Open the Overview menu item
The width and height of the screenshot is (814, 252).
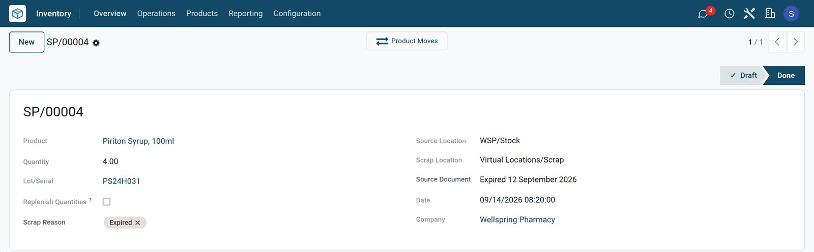(x=110, y=14)
